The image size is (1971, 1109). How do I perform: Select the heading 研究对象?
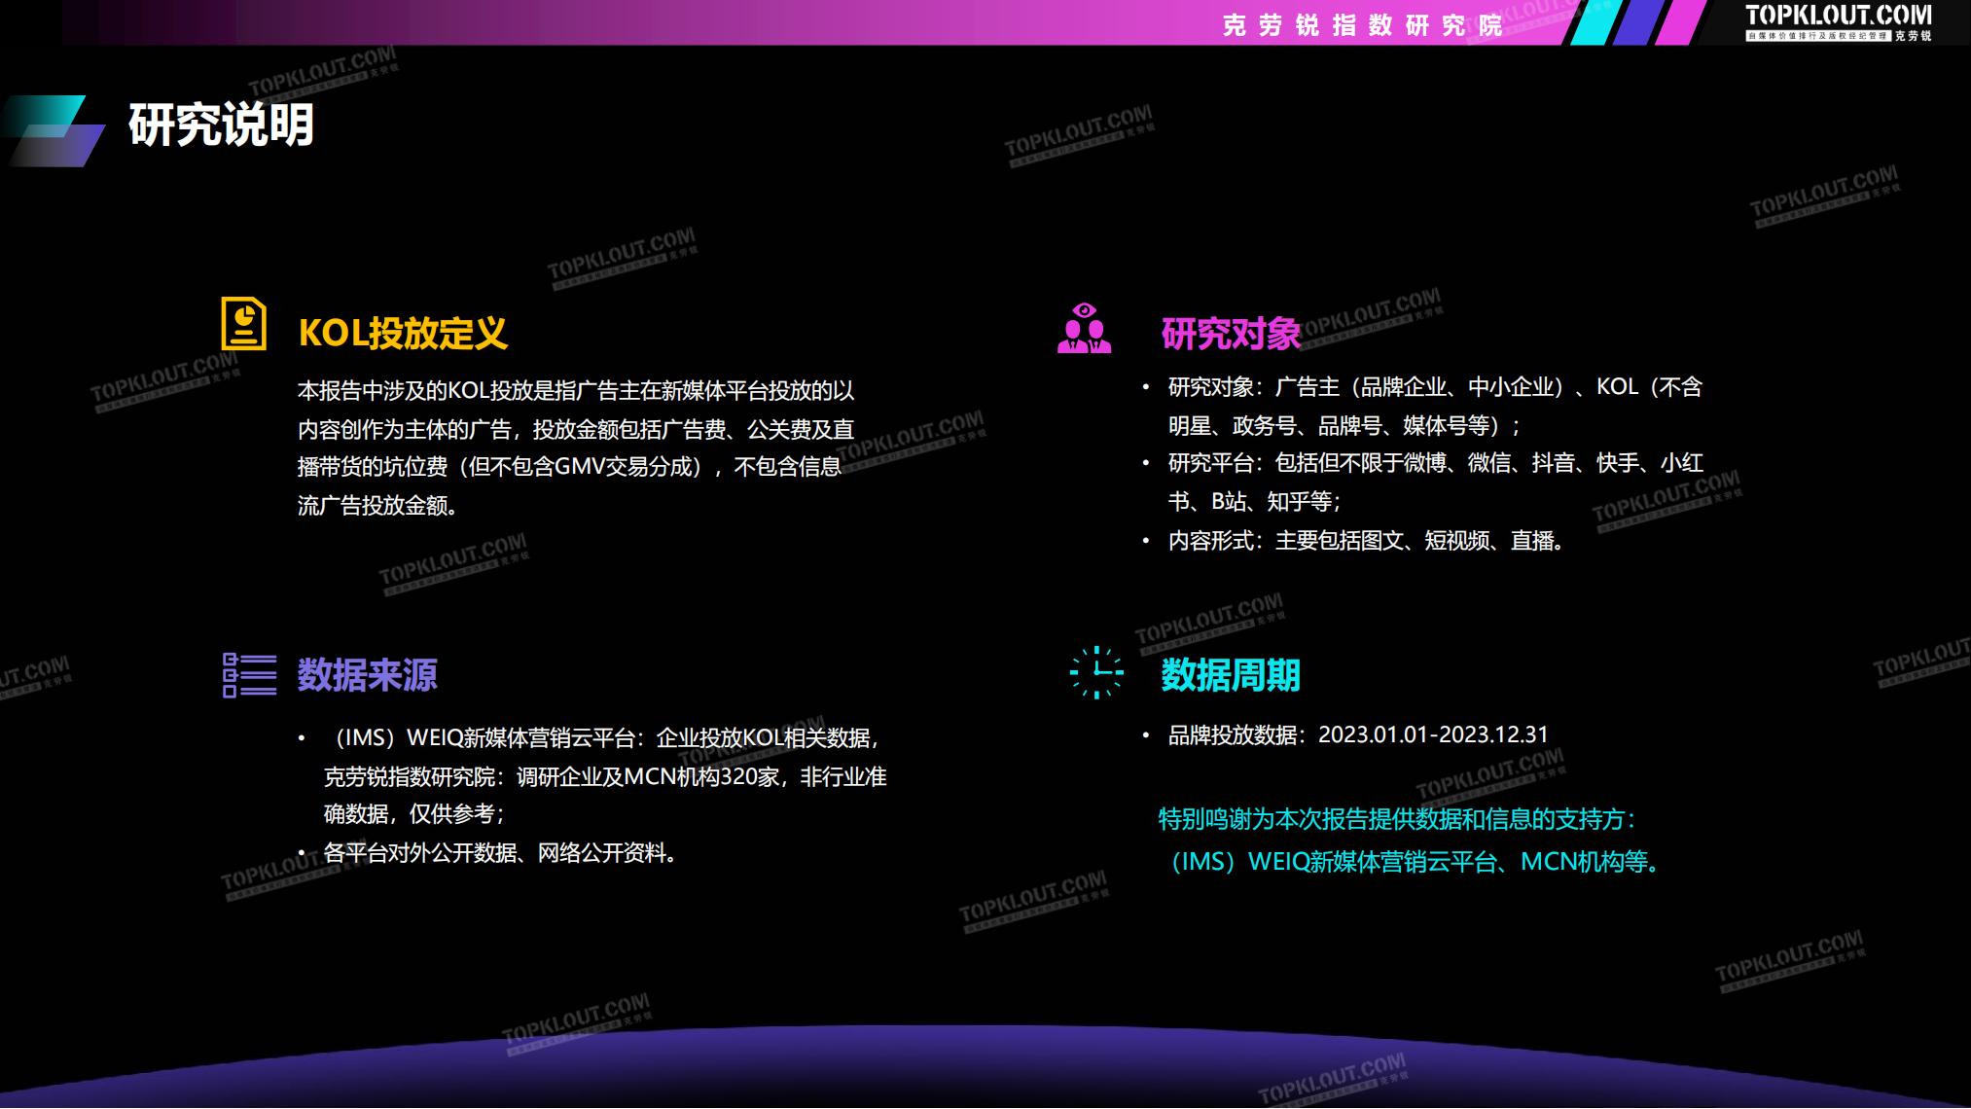click(1230, 334)
